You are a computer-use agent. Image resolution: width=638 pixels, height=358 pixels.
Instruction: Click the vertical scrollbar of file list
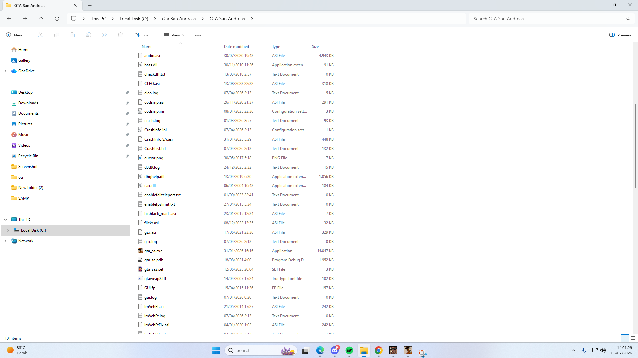(635, 146)
